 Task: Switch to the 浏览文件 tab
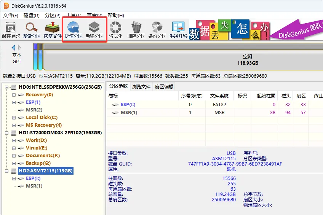coord(141,87)
